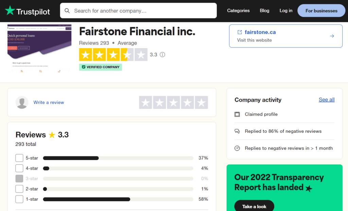The height and width of the screenshot is (211, 348).
Task: Click the speech-bubble icon for negative review replies
Action: (237, 131)
